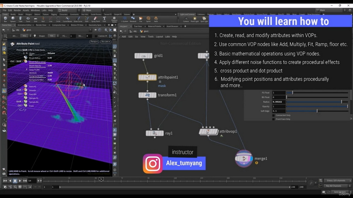Select the Draw Curve shelf tool
Screen dimensions: 353x198
78,19
